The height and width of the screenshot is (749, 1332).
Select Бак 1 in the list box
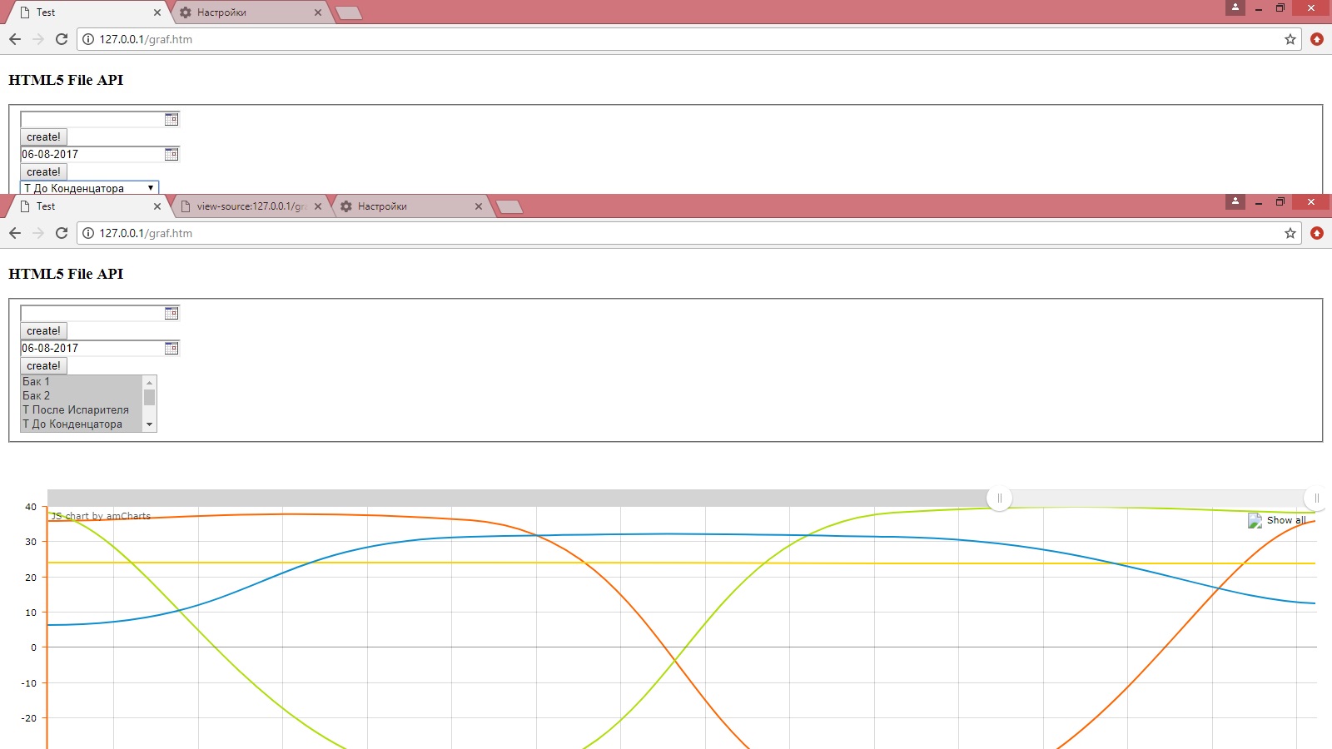click(x=82, y=382)
